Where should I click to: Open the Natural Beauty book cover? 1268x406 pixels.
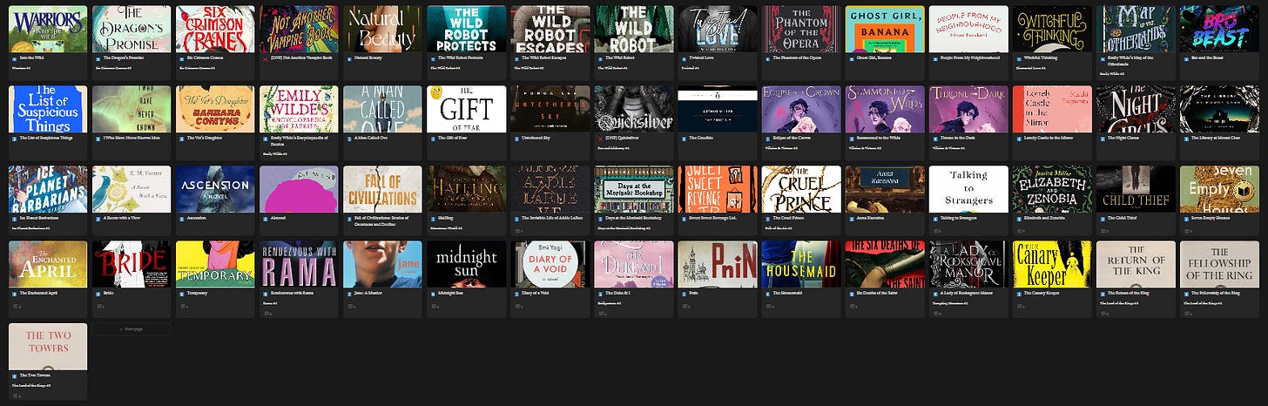click(382, 28)
